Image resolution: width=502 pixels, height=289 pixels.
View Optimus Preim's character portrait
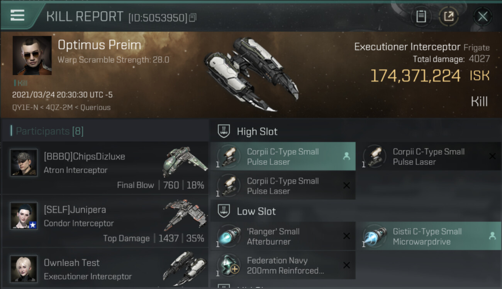click(x=32, y=55)
